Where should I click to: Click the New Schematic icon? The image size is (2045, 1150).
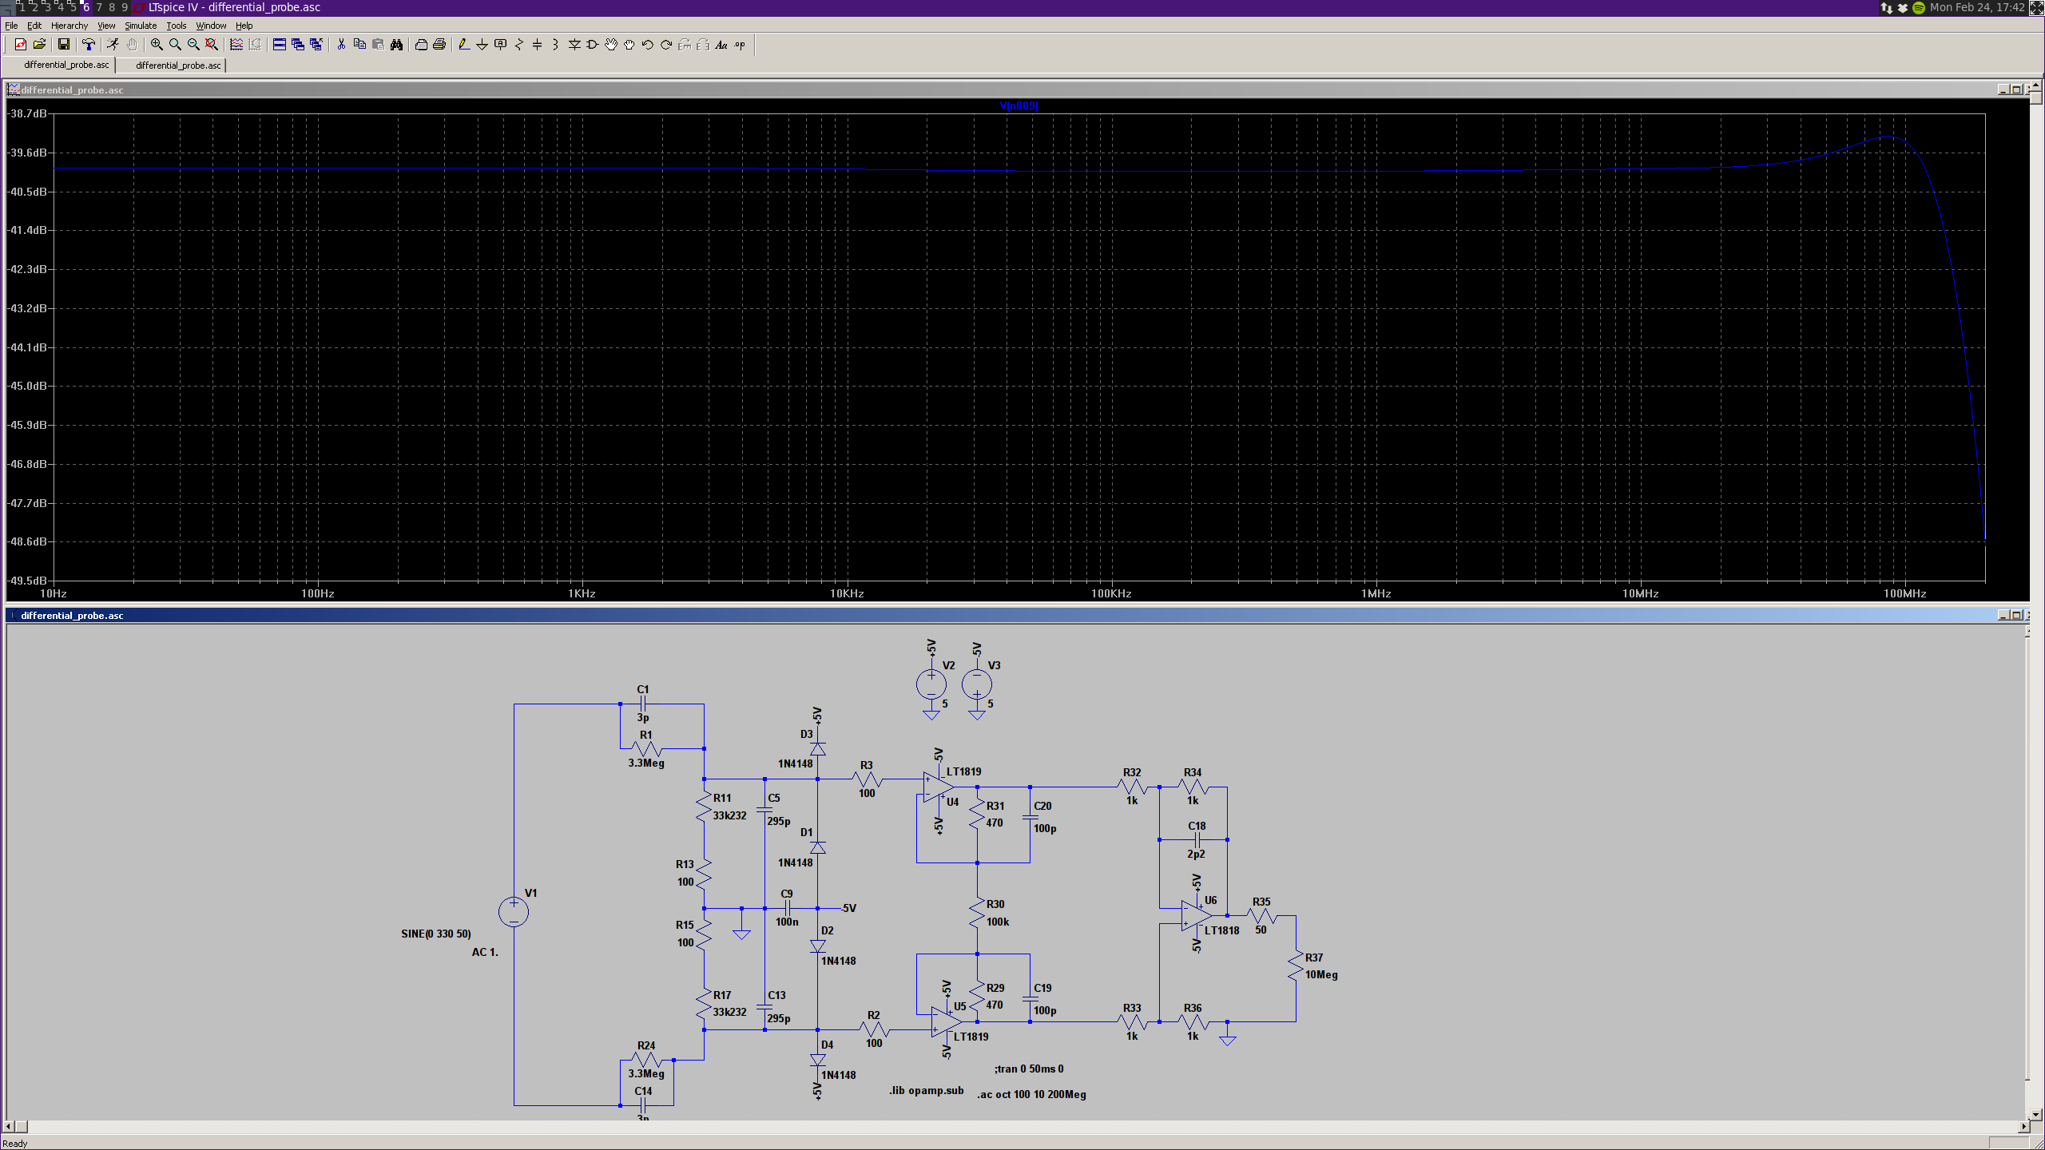[21, 45]
